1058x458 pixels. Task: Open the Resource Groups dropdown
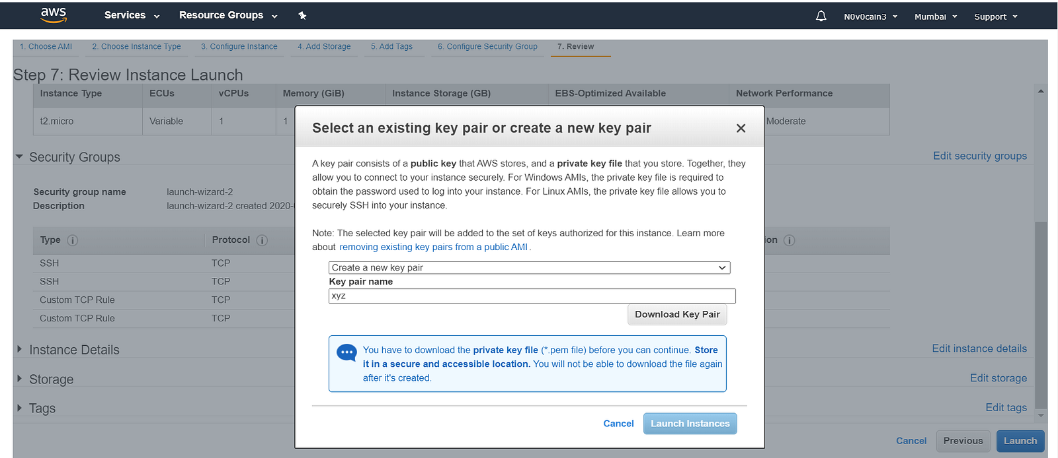click(x=228, y=15)
